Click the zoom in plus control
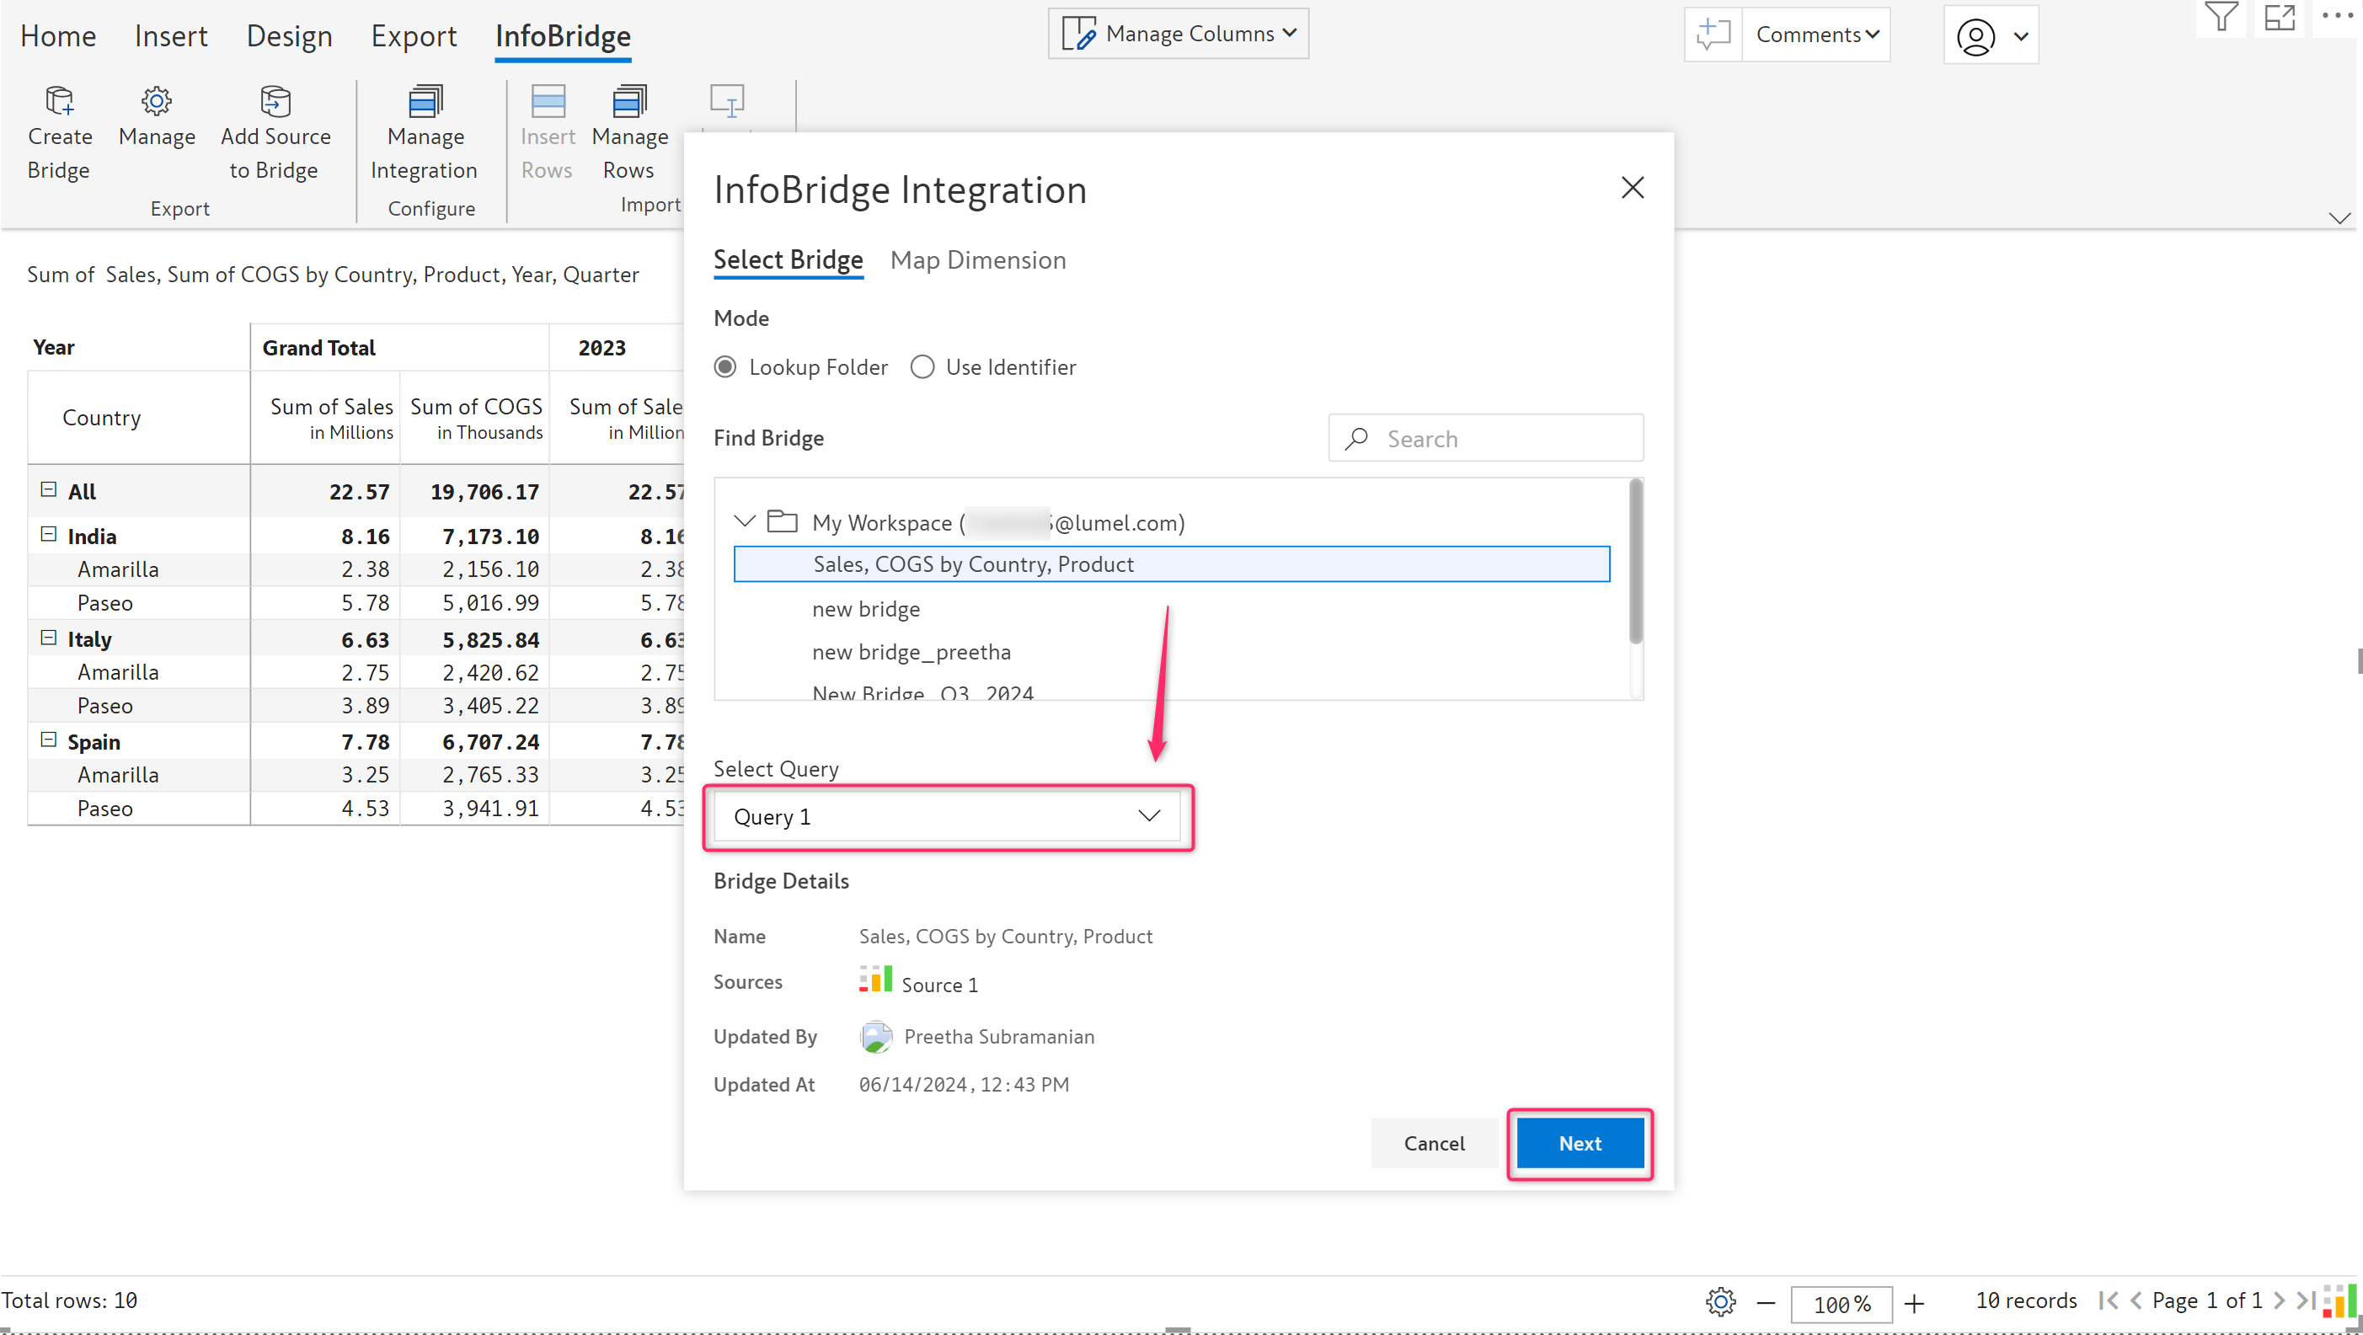Screen dimensions: 2363x1335 (x=1913, y=1303)
